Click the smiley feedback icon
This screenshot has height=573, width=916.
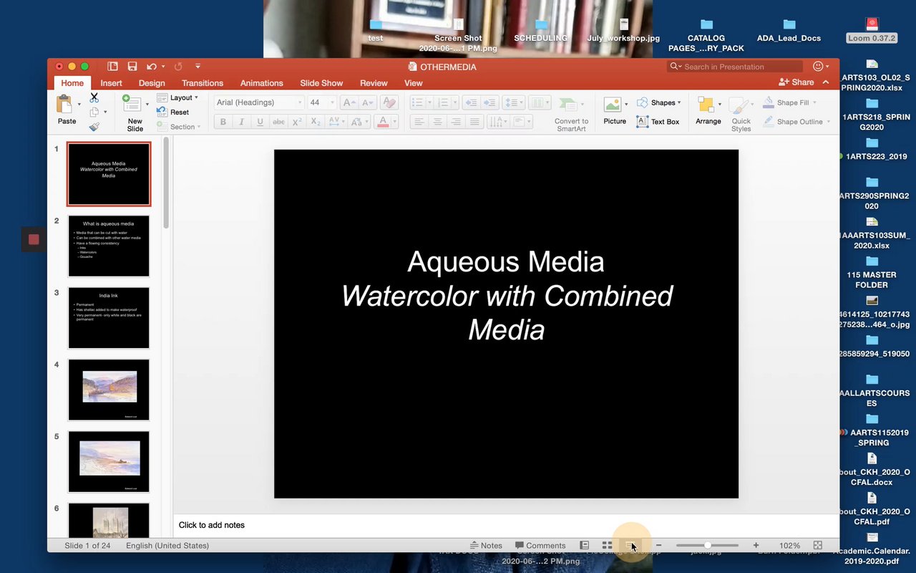(818, 67)
